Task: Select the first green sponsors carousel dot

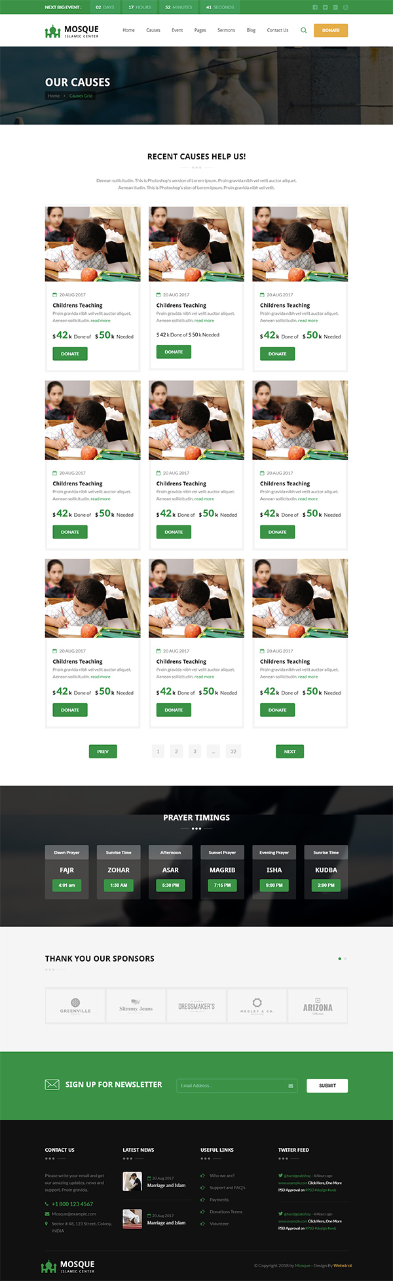Action: coord(339,959)
